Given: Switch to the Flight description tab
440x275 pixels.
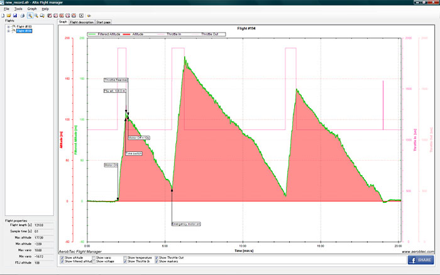Looking at the screenshot, I should pyautogui.click(x=82, y=22).
